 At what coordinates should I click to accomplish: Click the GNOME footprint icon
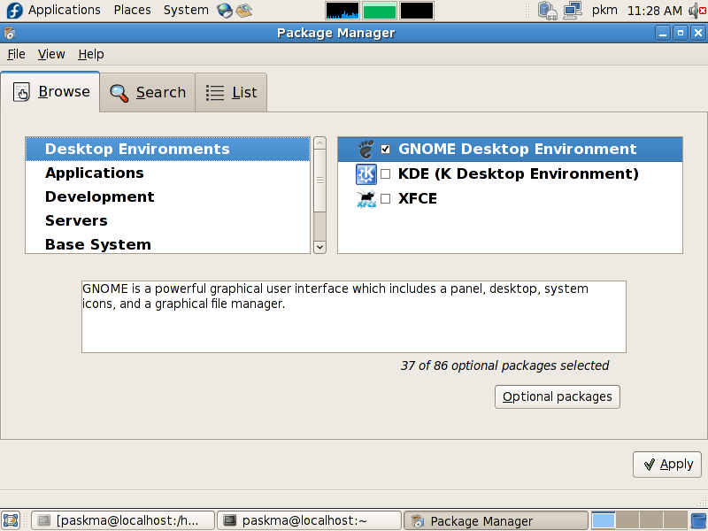pyautogui.click(x=366, y=150)
